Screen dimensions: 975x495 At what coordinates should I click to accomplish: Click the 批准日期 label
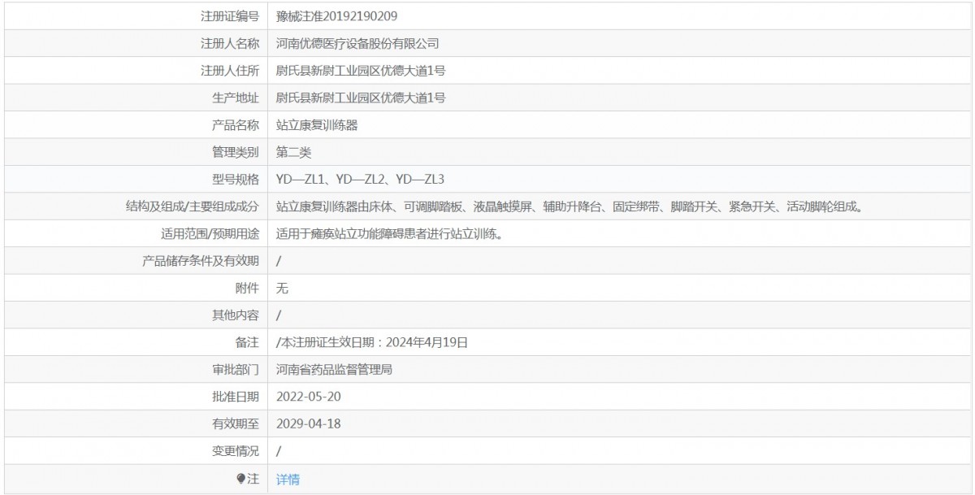coord(236,397)
